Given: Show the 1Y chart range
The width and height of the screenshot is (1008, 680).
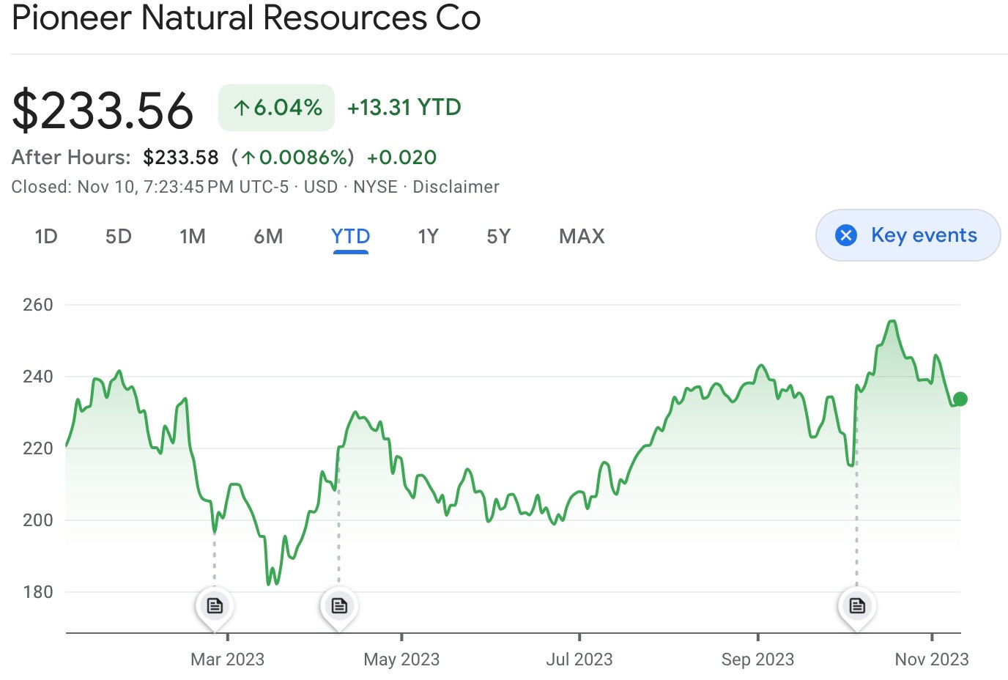Looking at the screenshot, I should point(429,237).
